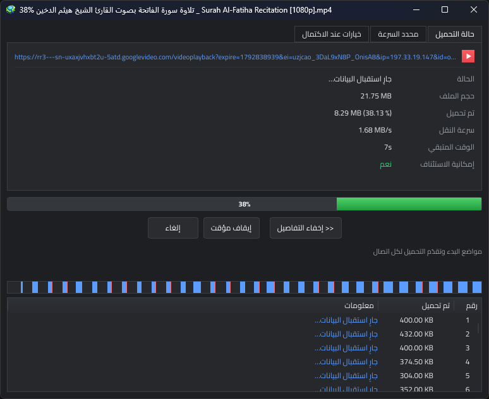Select connection row with 432.00 KB
Image resolution: width=489 pixels, height=399 pixels.
pos(244,334)
